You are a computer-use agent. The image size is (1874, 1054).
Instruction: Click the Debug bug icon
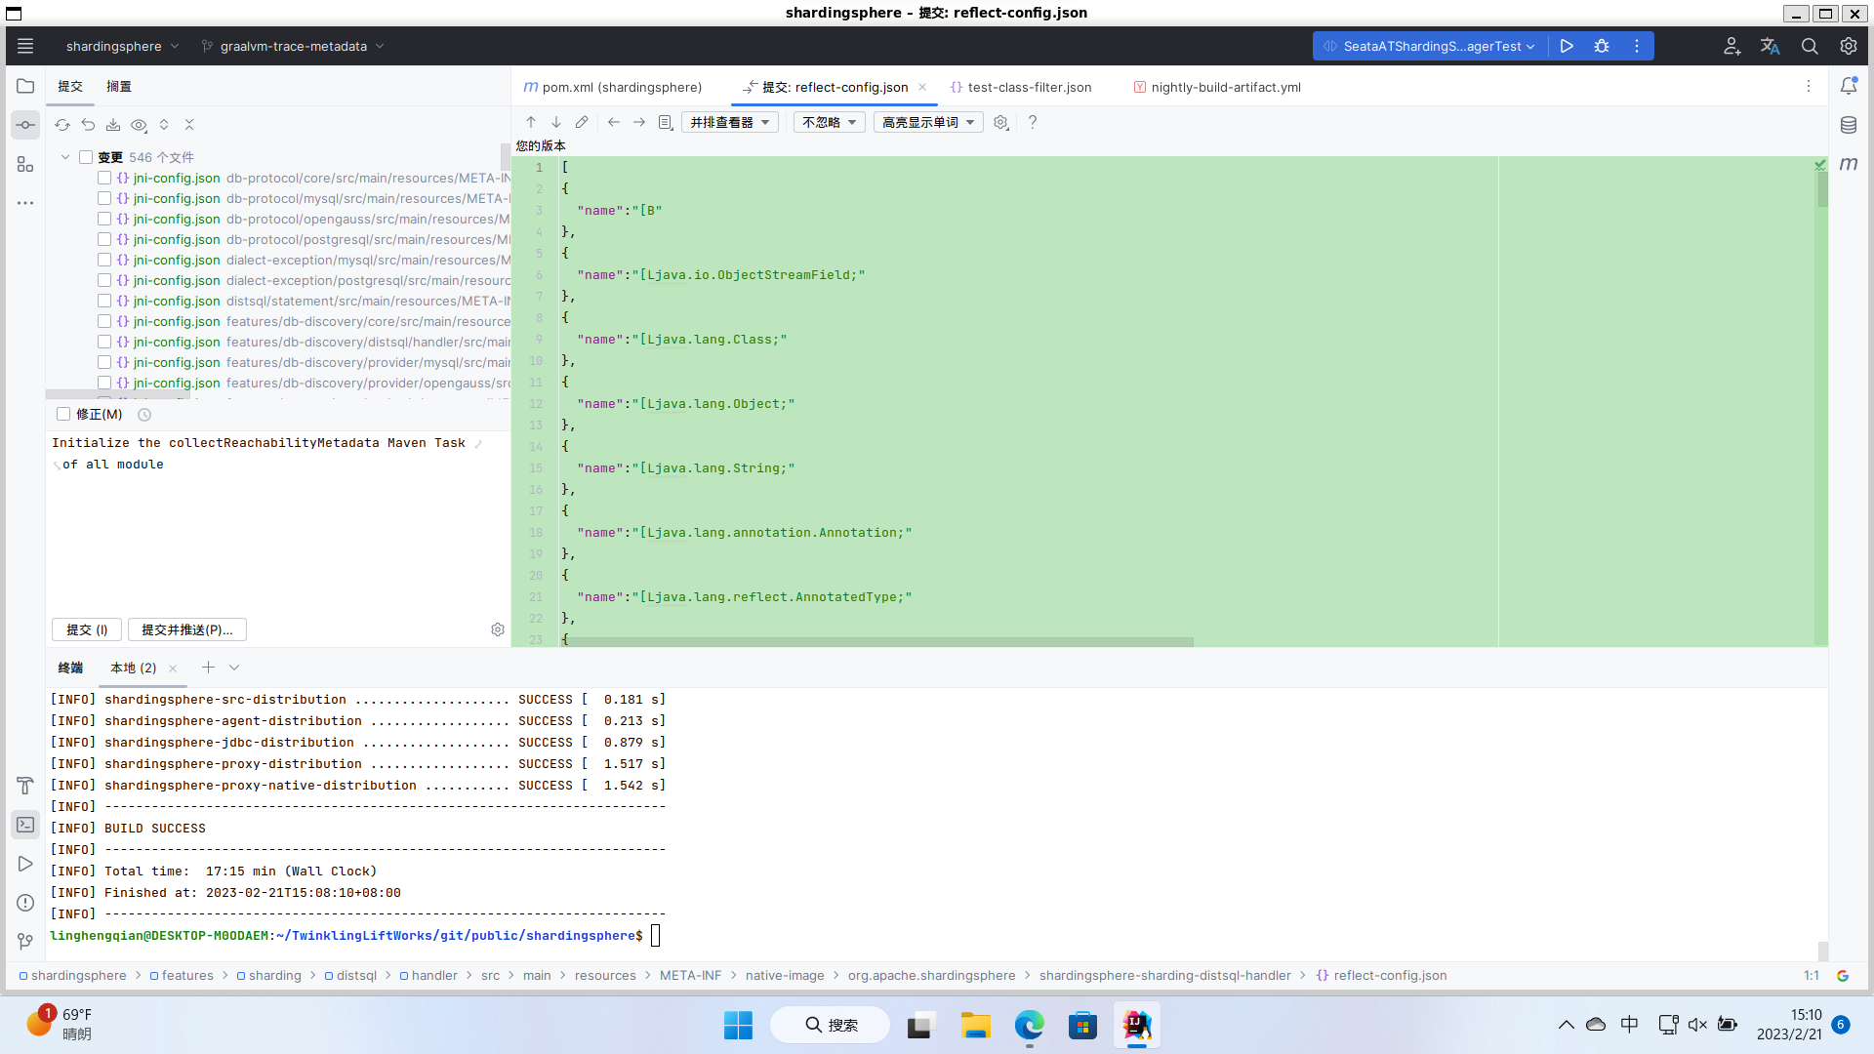[x=1602, y=46]
